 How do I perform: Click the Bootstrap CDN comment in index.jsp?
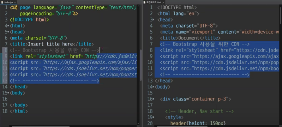pyautogui.click(x=54, y=50)
